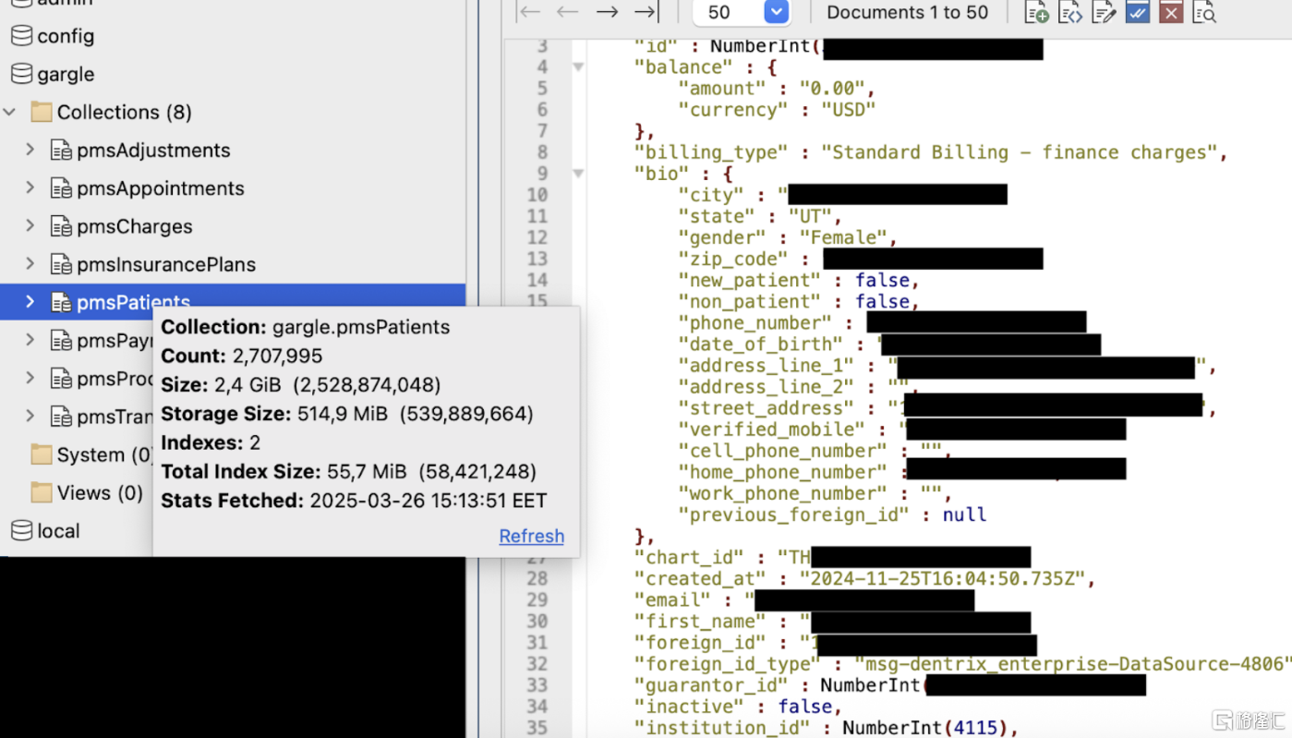Image resolution: width=1292 pixels, height=738 pixels.
Task: Click the pmsAppointments collection icon
Action: (x=61, y=188)
